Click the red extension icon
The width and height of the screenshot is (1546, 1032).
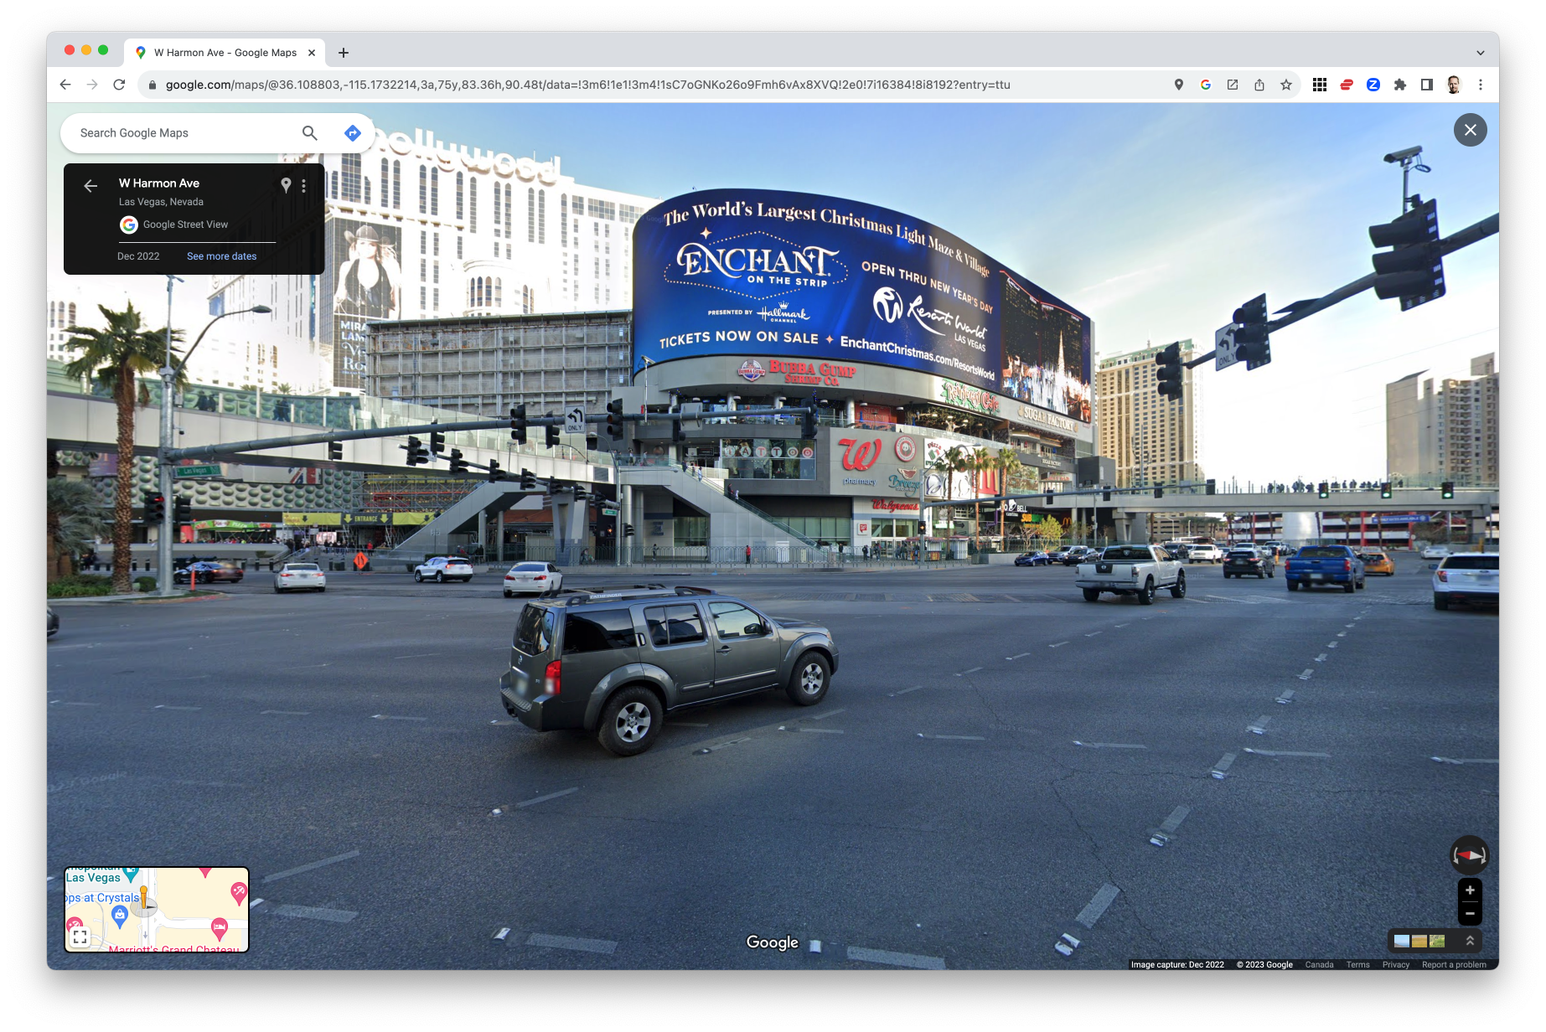point(1347,85)
